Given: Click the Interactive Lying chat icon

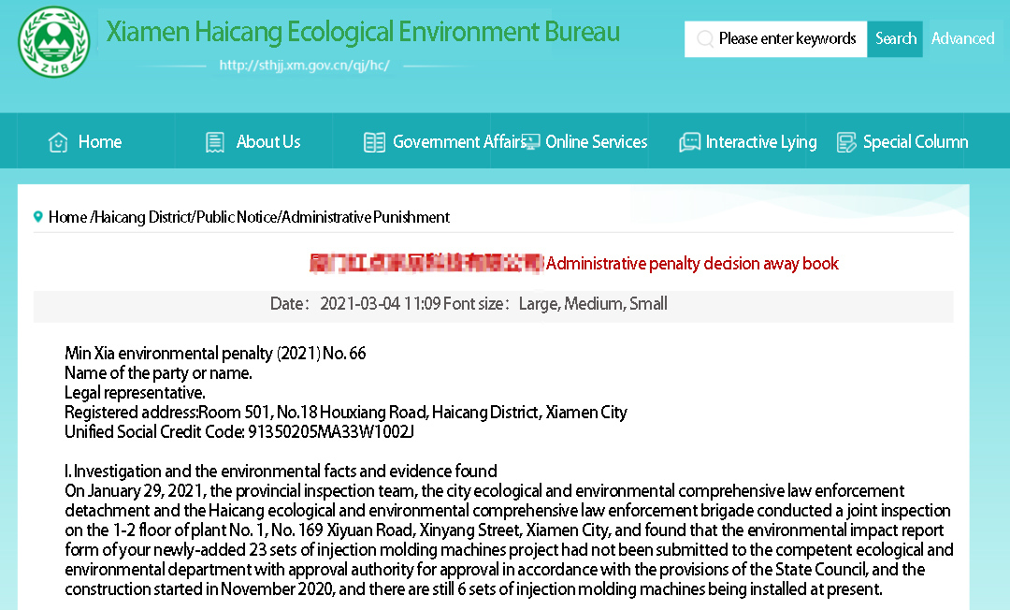Looking at the screenshot, I should coord(689,141).
